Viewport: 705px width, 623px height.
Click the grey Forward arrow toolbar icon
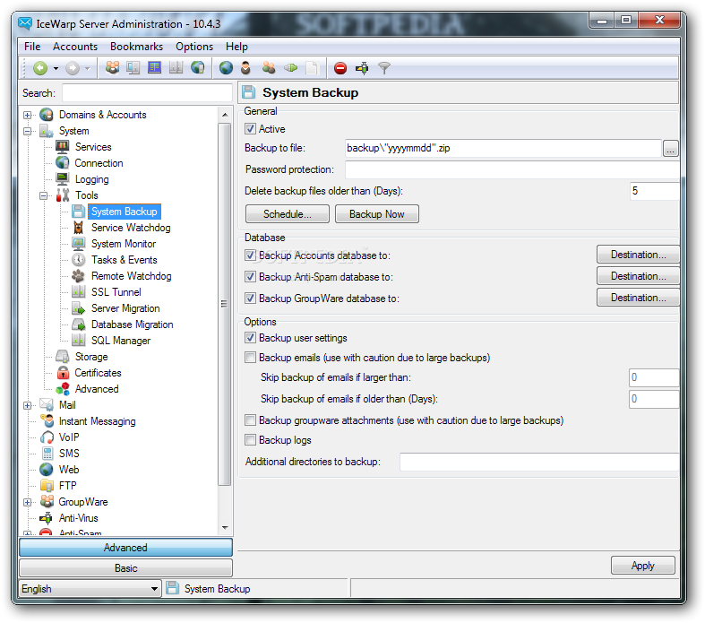[73, 68]
